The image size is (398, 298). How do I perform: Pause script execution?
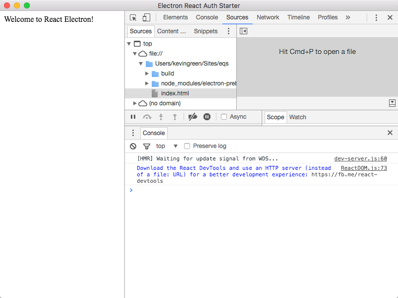tap(133, 117)
